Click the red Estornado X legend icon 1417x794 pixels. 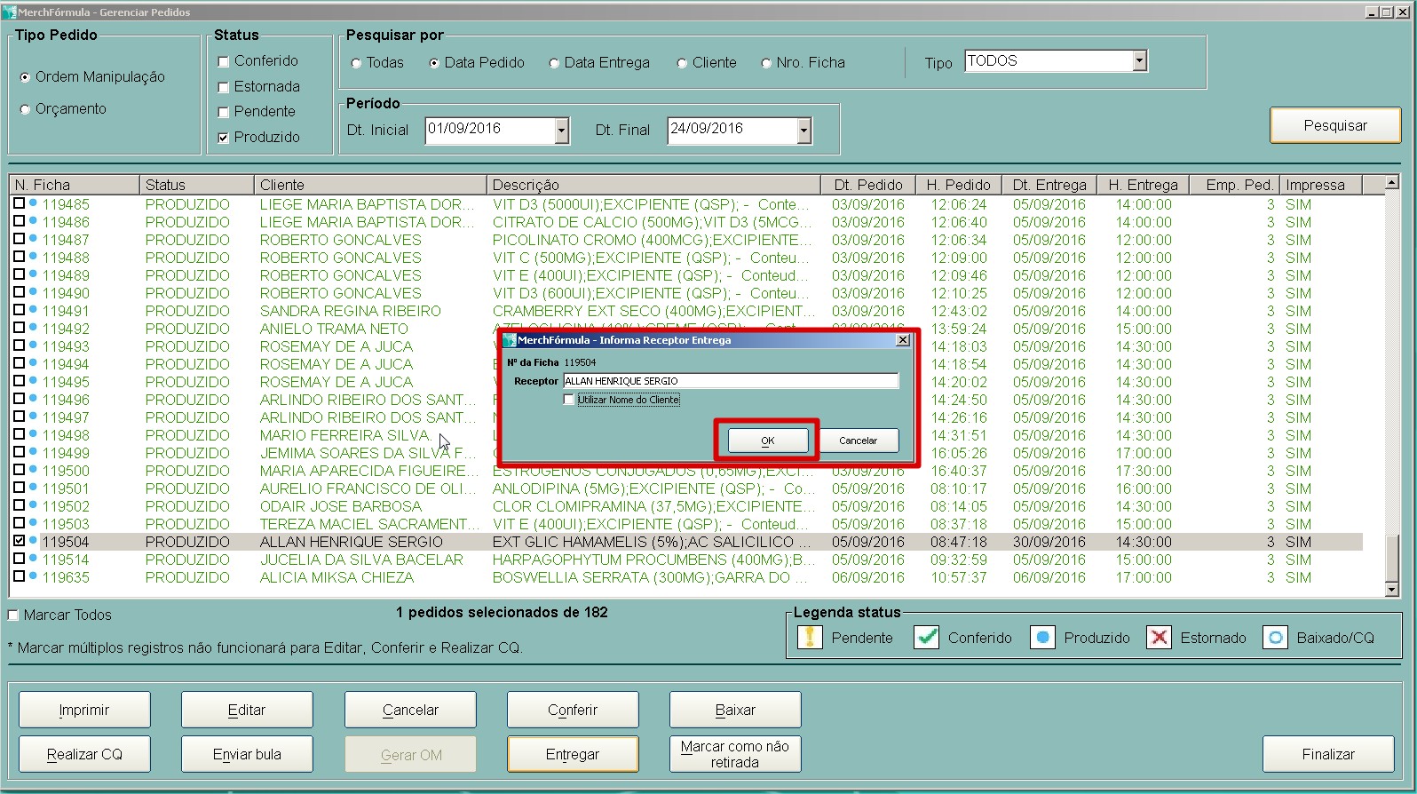(x=1159, y=638)
